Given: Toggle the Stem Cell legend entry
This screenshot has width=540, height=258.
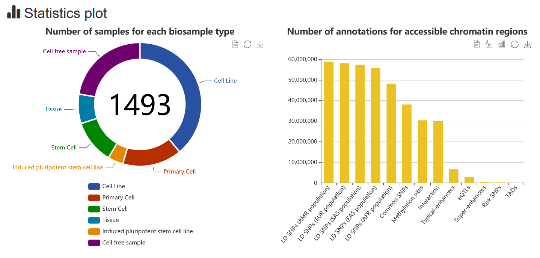Looking at the screenshot, I should (x=108, y=209).
